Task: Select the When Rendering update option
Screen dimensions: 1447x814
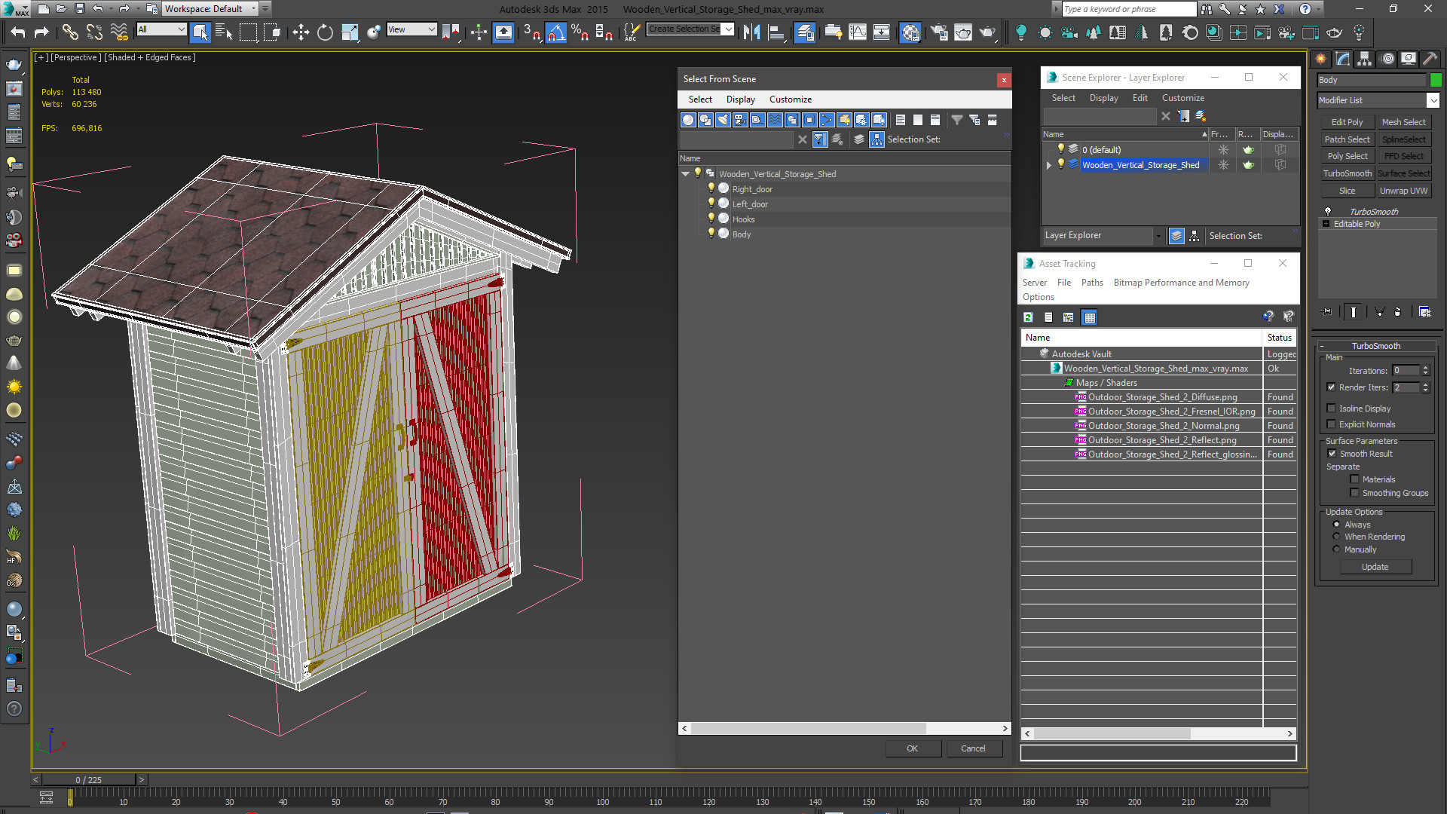Action: coord(1337,537)
